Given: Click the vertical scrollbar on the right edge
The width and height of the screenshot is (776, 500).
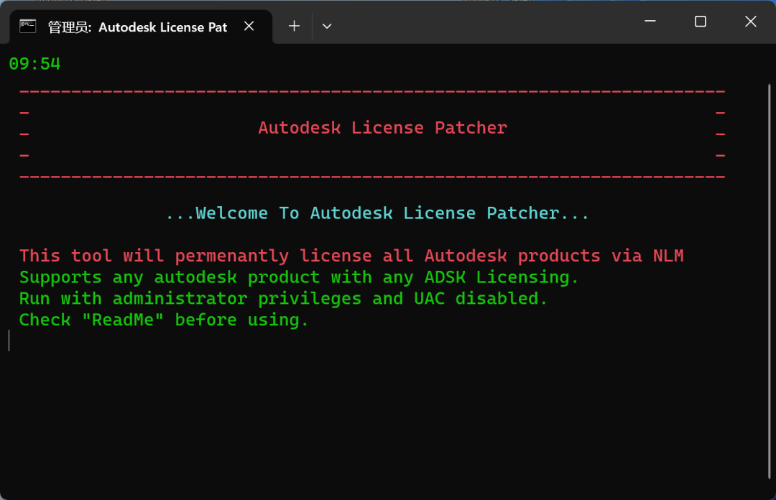Looking at the screenshot, I should pos(769,216).
